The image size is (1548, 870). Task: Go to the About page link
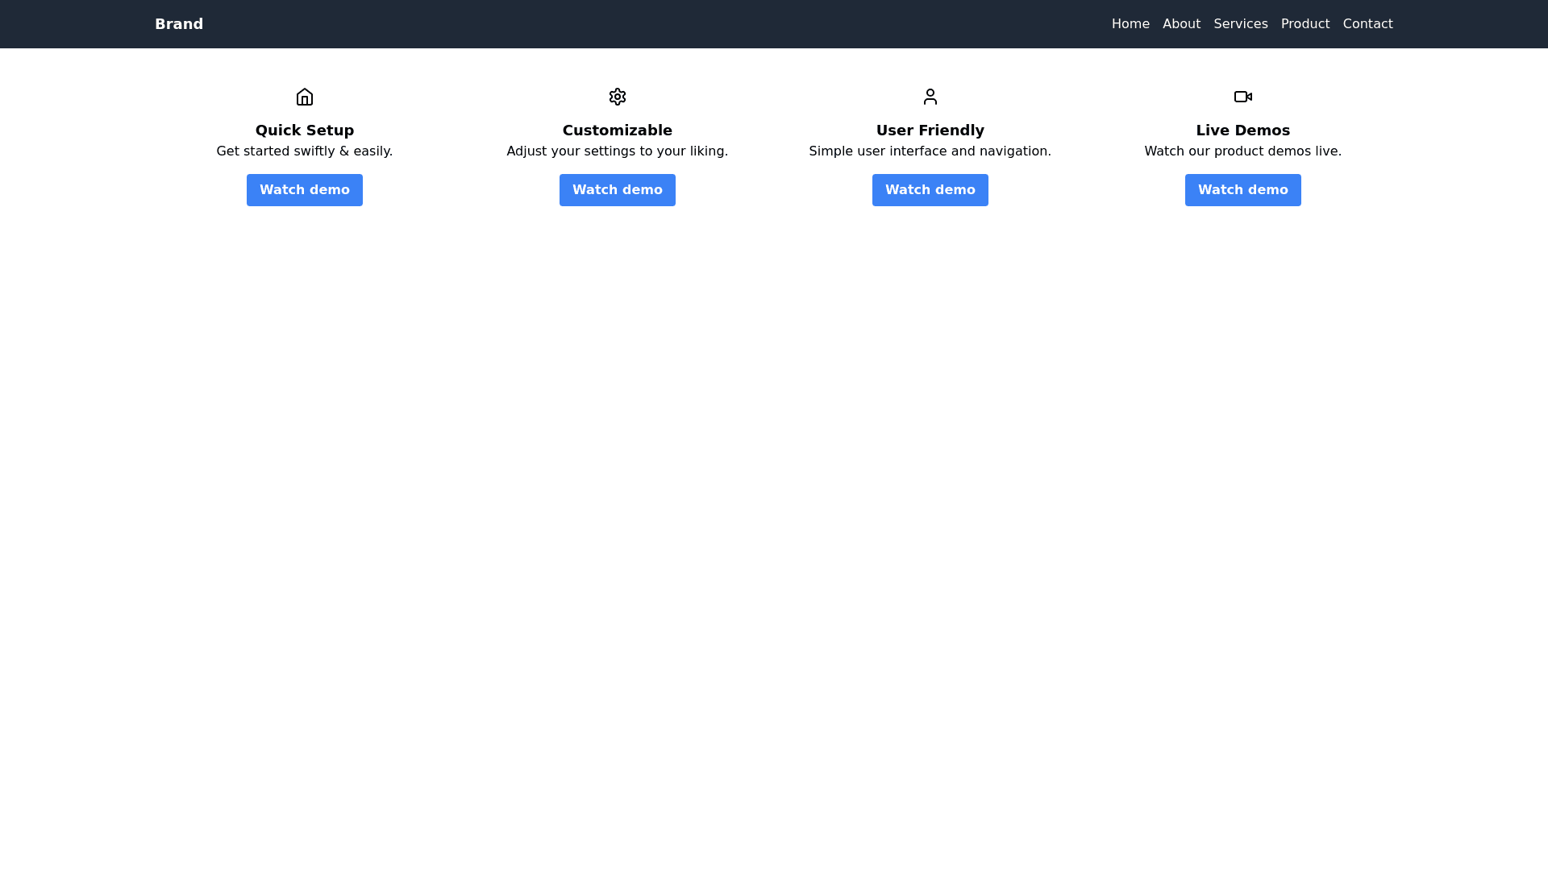(x=1181, y=24)
